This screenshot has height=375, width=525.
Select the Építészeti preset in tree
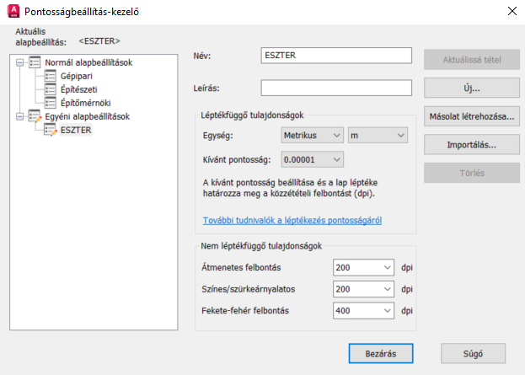78,89
